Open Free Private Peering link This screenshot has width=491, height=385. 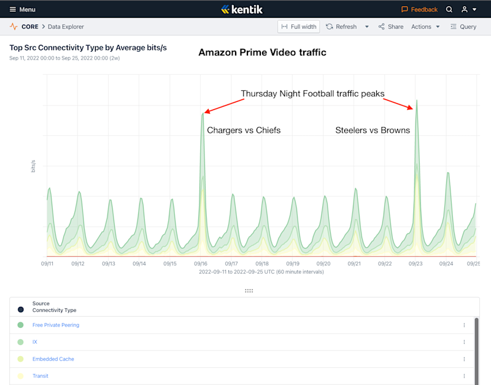tap(56, 325)
